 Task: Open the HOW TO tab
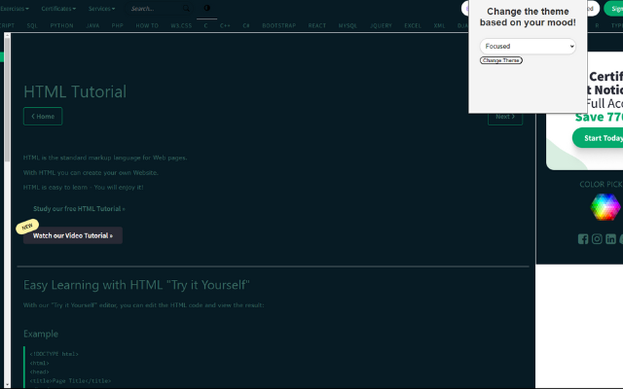[x=147, y=26]
